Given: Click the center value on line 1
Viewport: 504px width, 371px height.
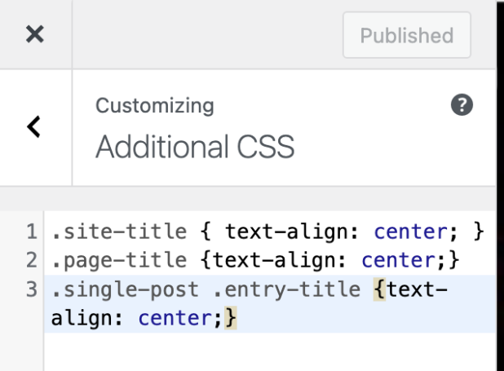Looking at the screenshot, I should tap(409, 232).
